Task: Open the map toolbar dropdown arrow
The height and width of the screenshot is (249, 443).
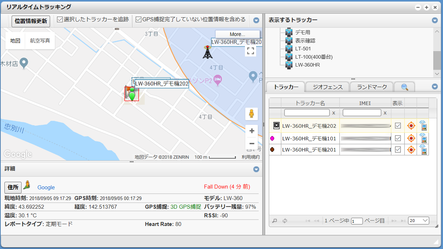Action: coord(256,20)
